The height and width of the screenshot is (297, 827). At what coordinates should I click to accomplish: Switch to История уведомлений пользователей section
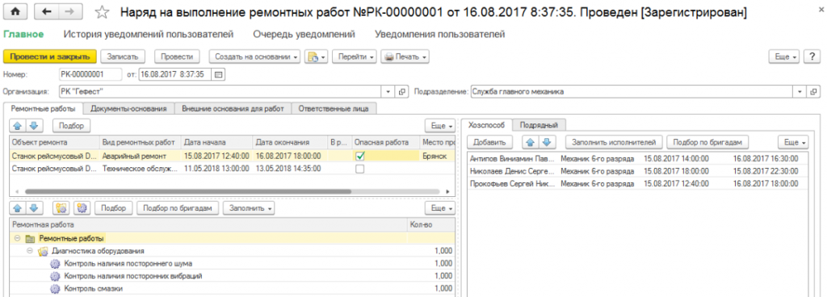pyautogui.click(x=149, y=34)
